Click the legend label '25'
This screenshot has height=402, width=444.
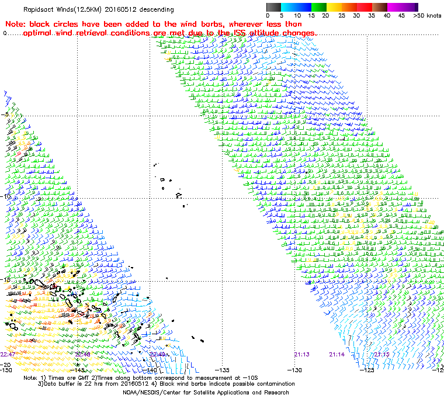[x=342, y=16]
